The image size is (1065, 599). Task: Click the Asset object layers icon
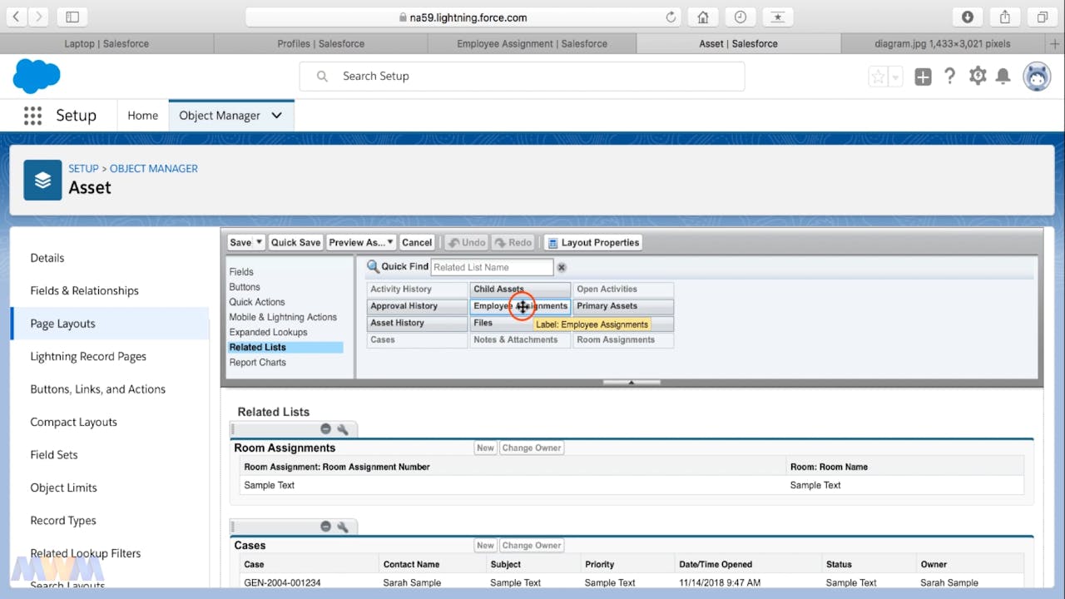point(42,180)
